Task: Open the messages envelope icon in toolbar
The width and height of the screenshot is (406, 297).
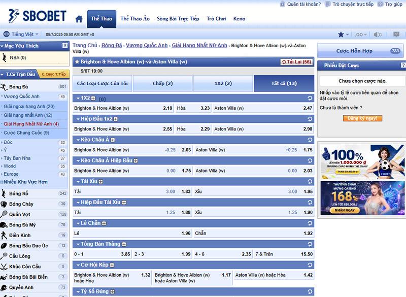Action: click(394, 35)
